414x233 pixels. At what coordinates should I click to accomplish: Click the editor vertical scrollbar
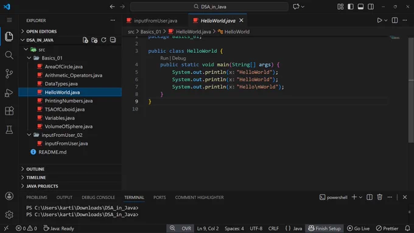pos(411,89)
